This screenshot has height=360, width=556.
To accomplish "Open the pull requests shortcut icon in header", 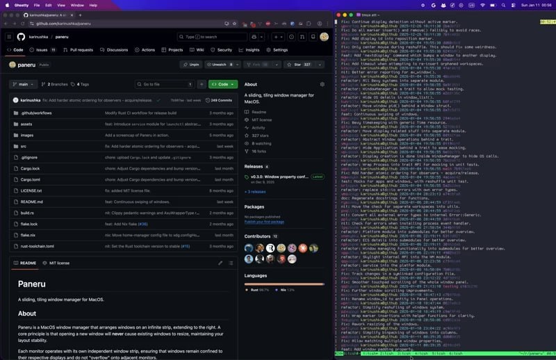I will [x=302, y=37].
